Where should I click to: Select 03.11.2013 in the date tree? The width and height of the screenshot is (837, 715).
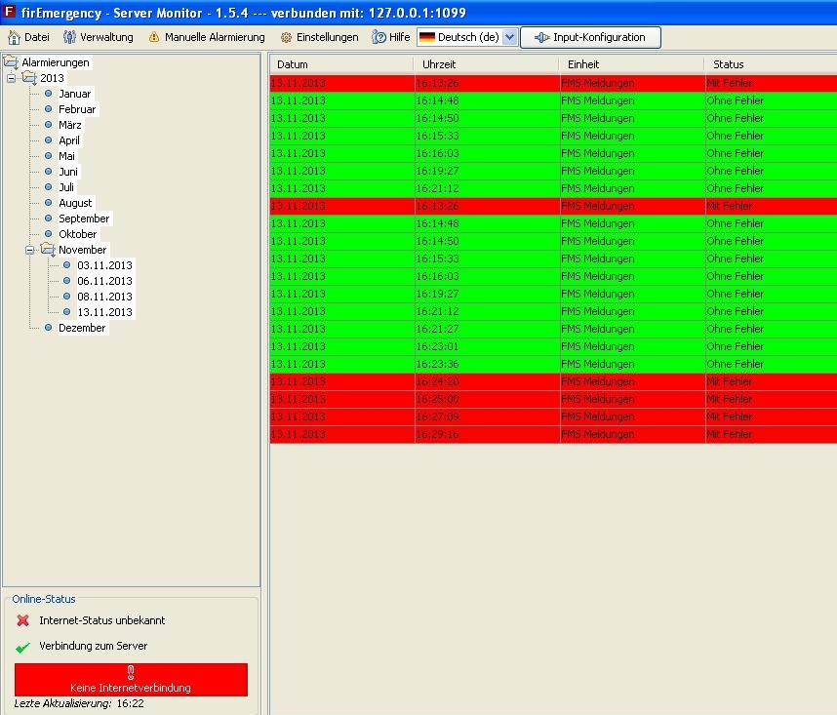tap(104, 265)
